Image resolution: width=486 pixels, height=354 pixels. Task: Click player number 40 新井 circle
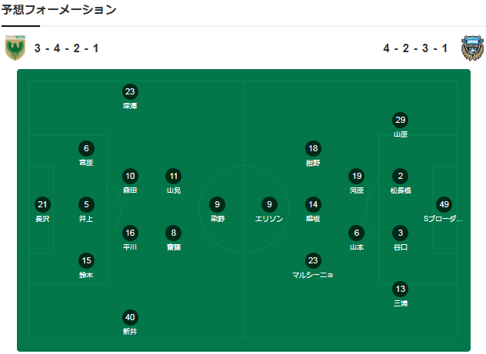(x=130, y=317)
